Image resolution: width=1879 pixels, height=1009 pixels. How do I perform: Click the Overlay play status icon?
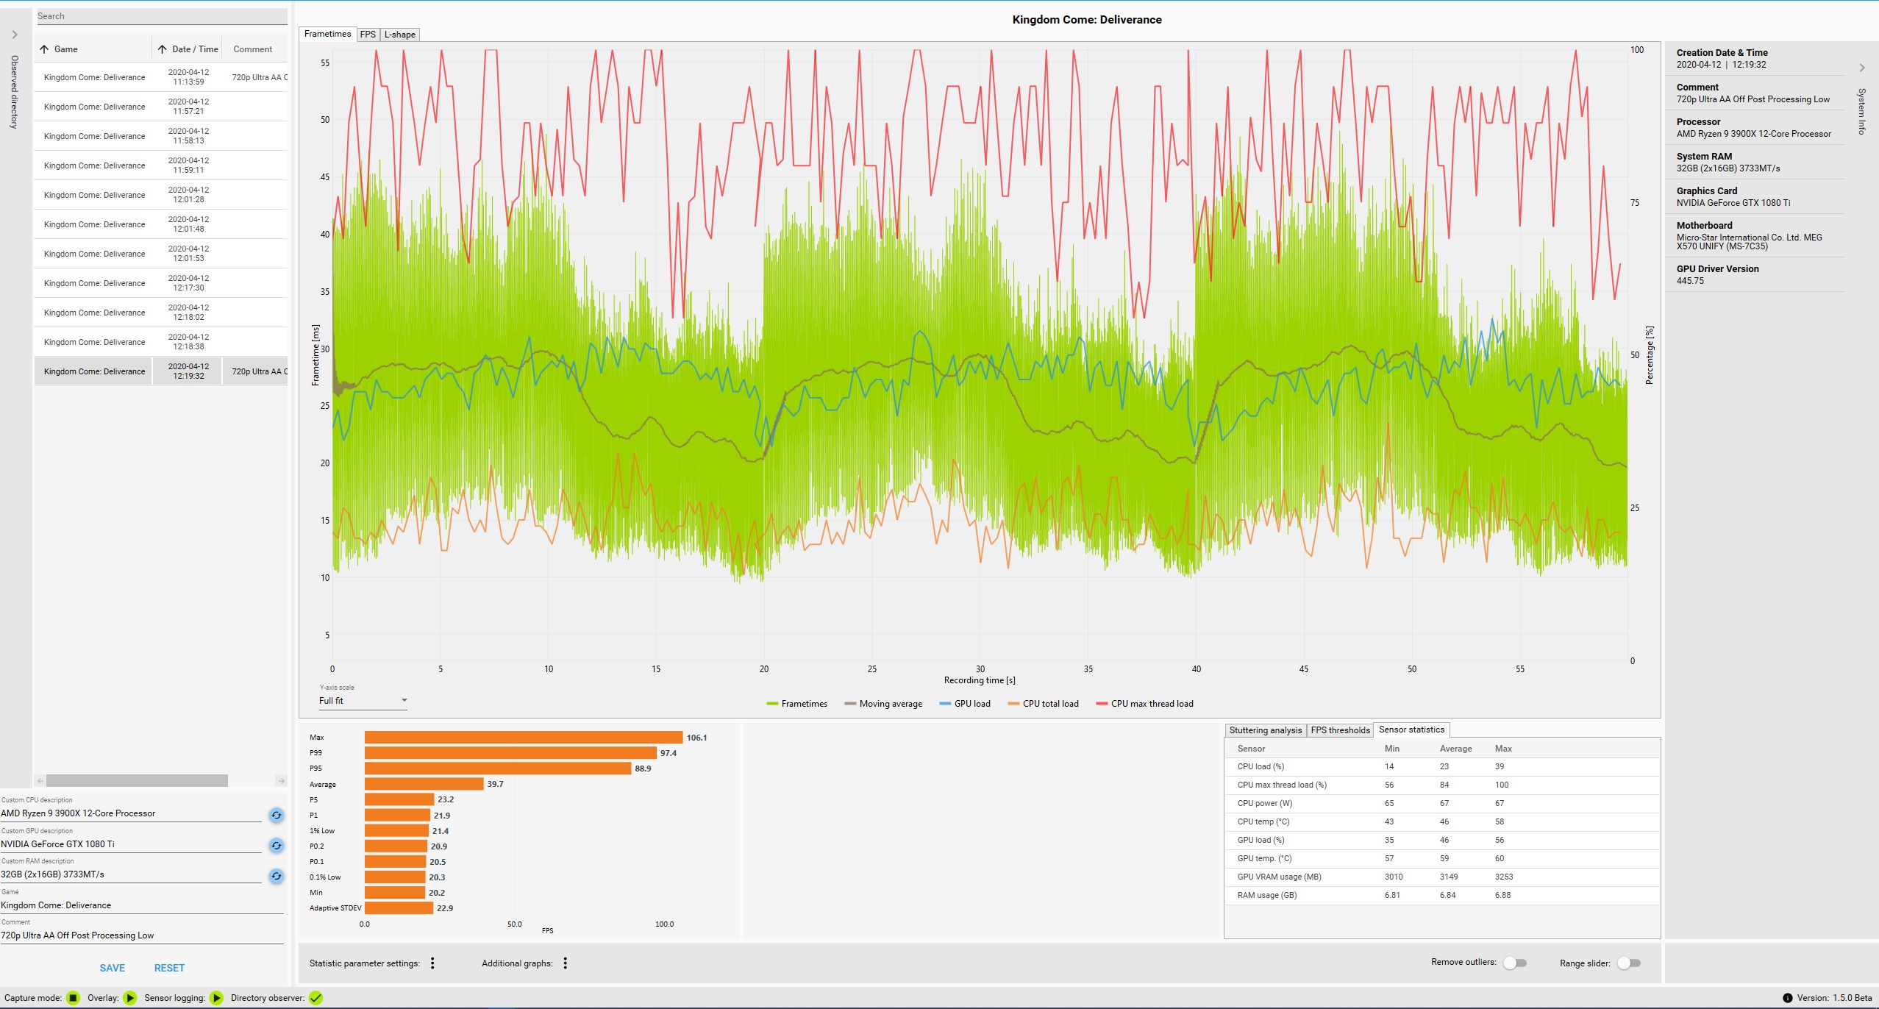130,998
